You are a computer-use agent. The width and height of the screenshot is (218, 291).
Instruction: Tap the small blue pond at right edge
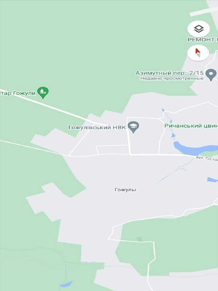tap(212, 180)
